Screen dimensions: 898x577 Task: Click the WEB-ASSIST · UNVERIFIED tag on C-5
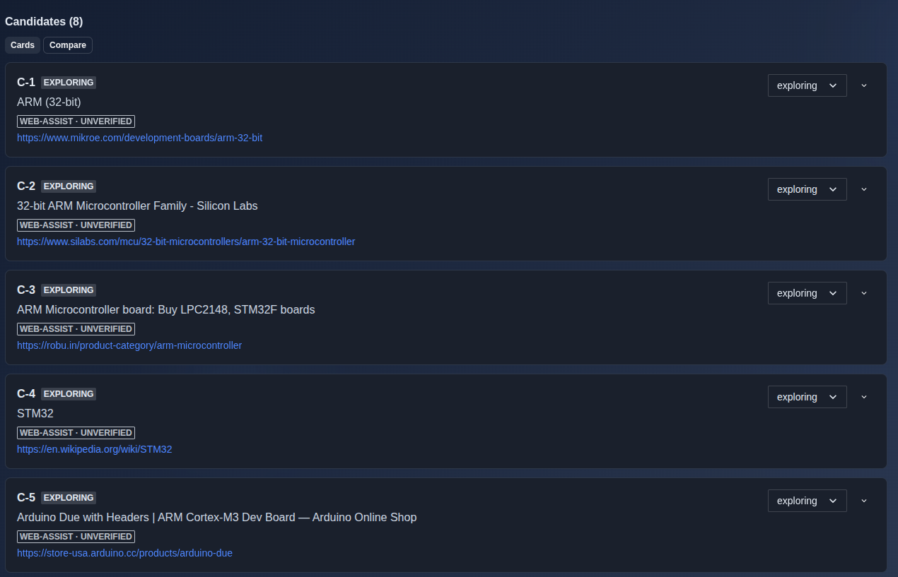(x=76, y=537)
